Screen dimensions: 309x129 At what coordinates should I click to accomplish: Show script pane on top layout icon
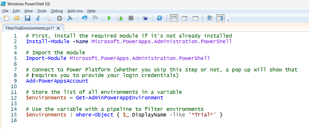tap(174, 18)
